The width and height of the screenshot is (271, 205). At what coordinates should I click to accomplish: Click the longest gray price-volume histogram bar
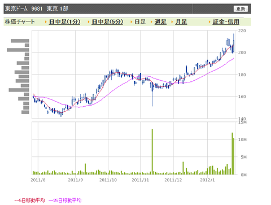pyautogui.click(x=18, y=50)
